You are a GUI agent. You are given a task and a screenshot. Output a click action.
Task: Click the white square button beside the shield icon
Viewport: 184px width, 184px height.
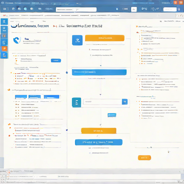coord(134,9)
